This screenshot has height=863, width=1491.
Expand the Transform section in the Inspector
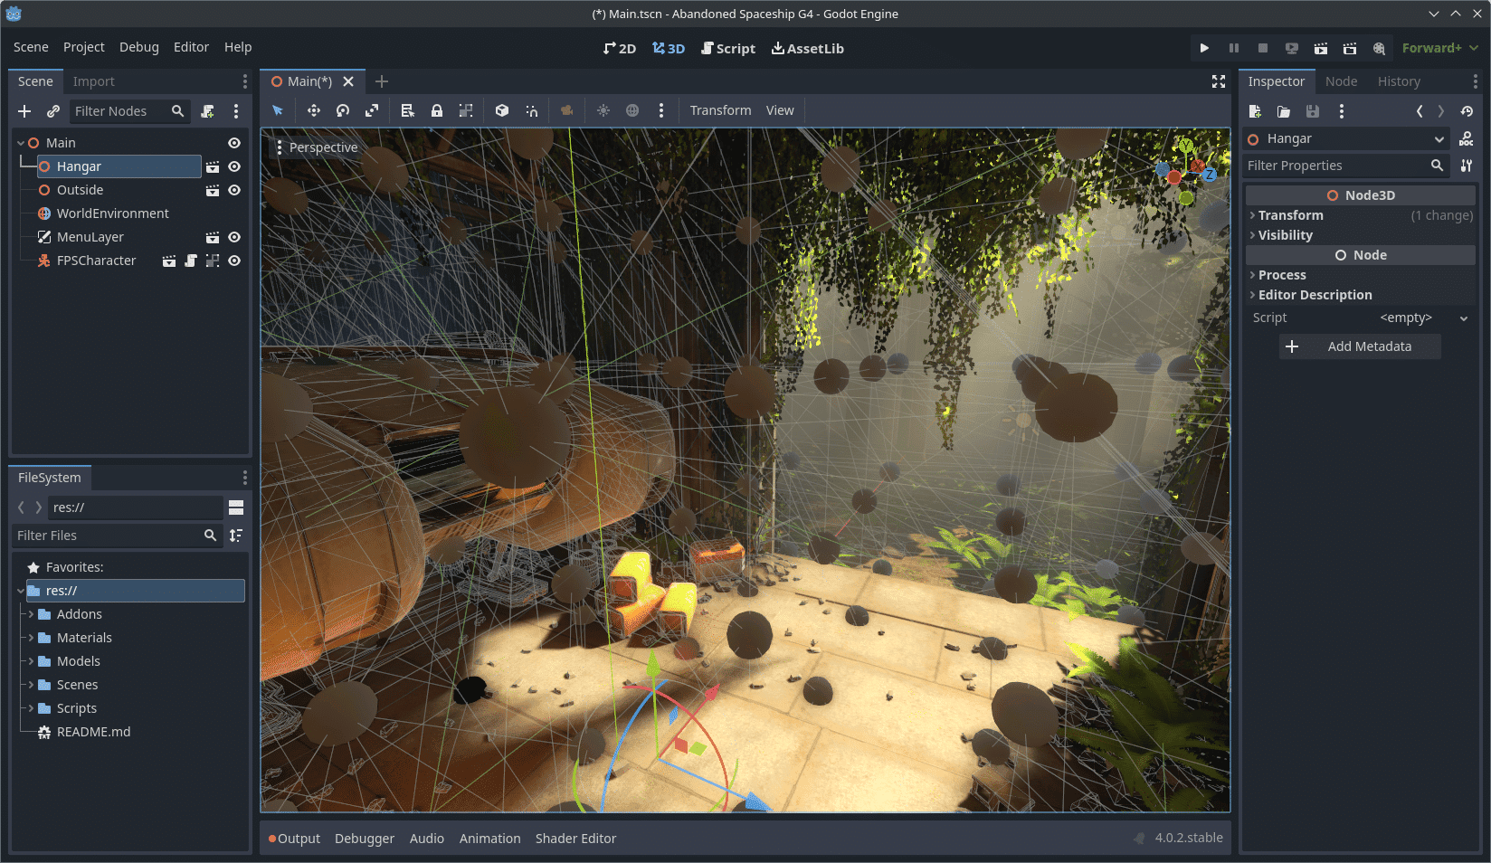click(x=1288, y=215)
